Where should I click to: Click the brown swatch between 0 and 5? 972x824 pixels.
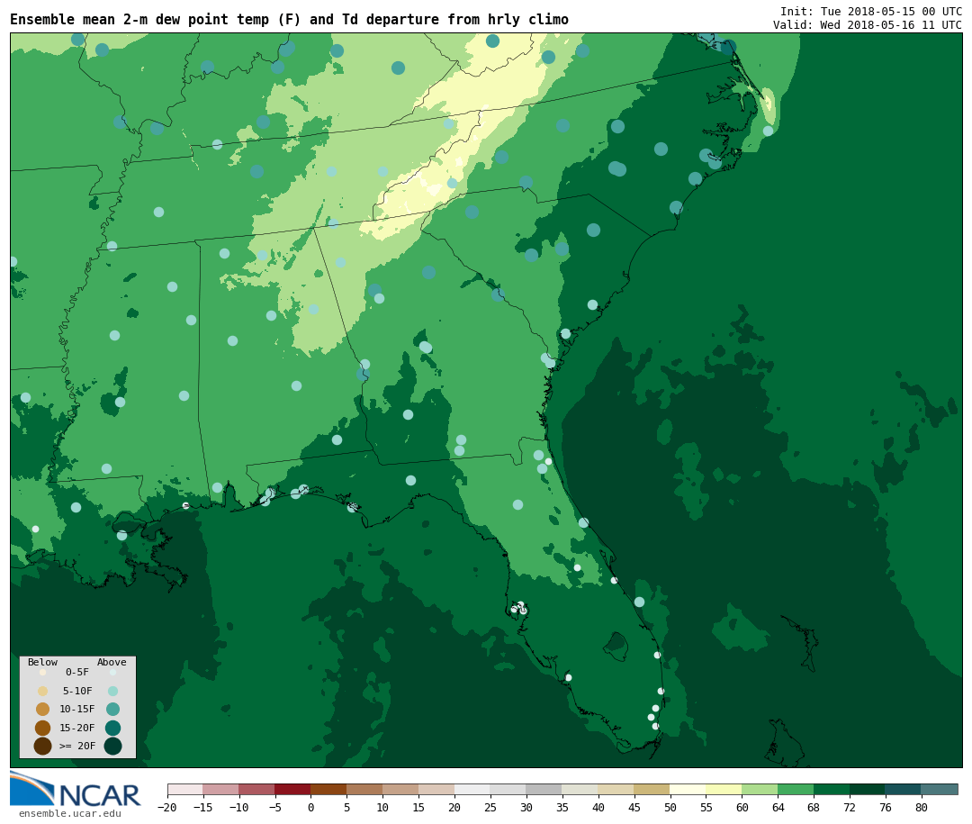[x=328, y=789]
